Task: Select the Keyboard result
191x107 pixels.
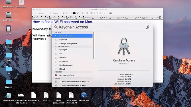Action: click(72, 40)
